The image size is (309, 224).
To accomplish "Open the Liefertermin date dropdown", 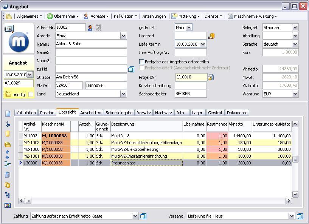I will [203, 44].
